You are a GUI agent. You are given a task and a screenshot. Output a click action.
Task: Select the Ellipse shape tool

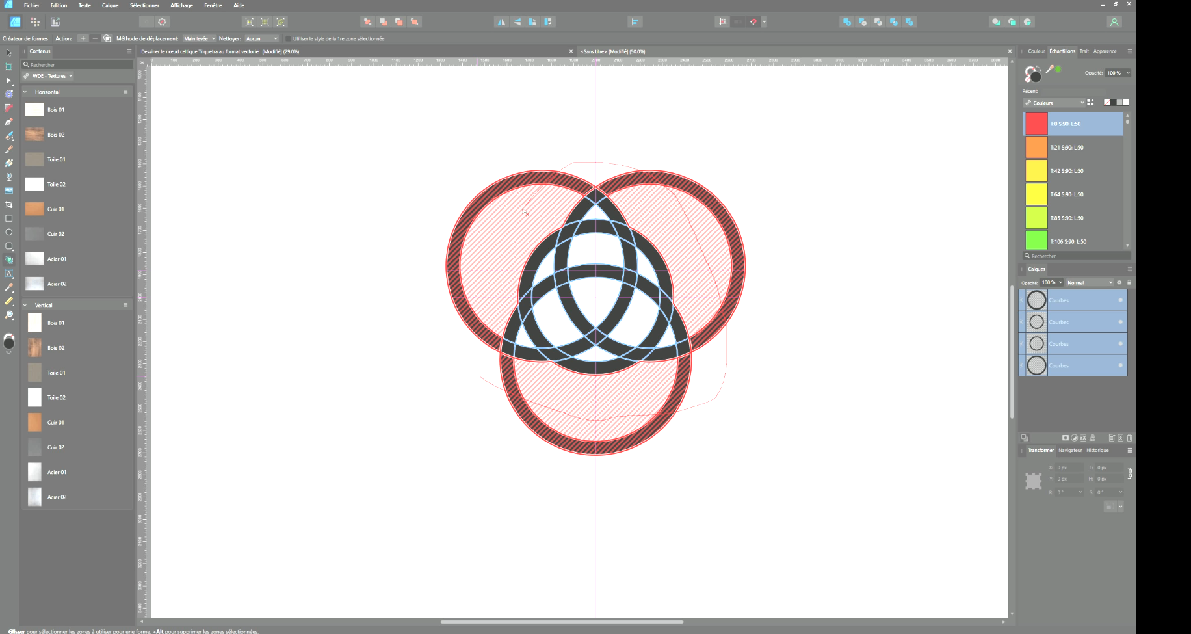pos(9,232)
